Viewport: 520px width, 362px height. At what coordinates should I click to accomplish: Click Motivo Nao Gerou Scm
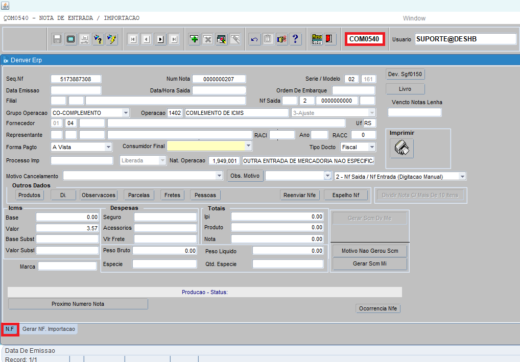point(370,251)
